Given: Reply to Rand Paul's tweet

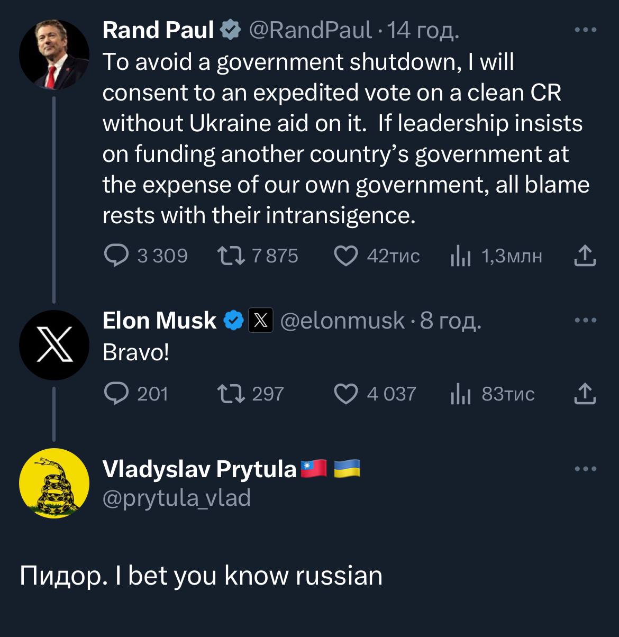Looking at the screenshot, I should click(116, 256).
